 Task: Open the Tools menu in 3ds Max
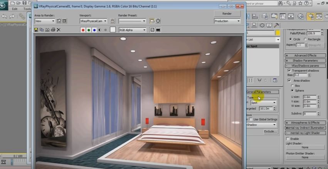[x=27, y=9]
